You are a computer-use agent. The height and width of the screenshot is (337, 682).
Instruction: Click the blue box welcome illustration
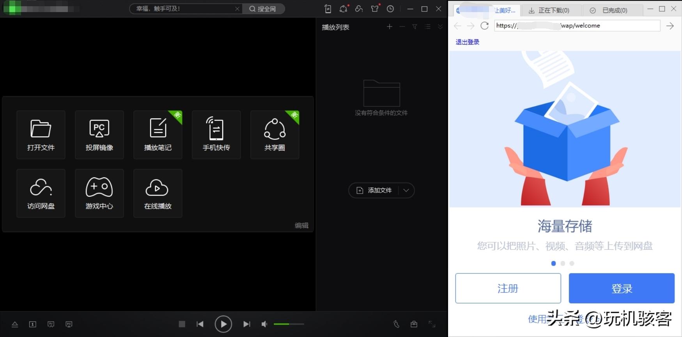[x=565, y=129]
